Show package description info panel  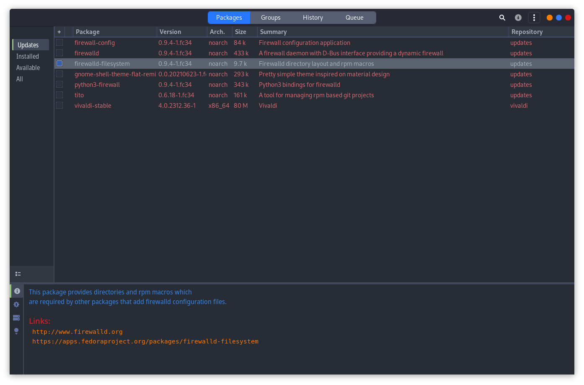pyautogui.click(x=17, y=291)
